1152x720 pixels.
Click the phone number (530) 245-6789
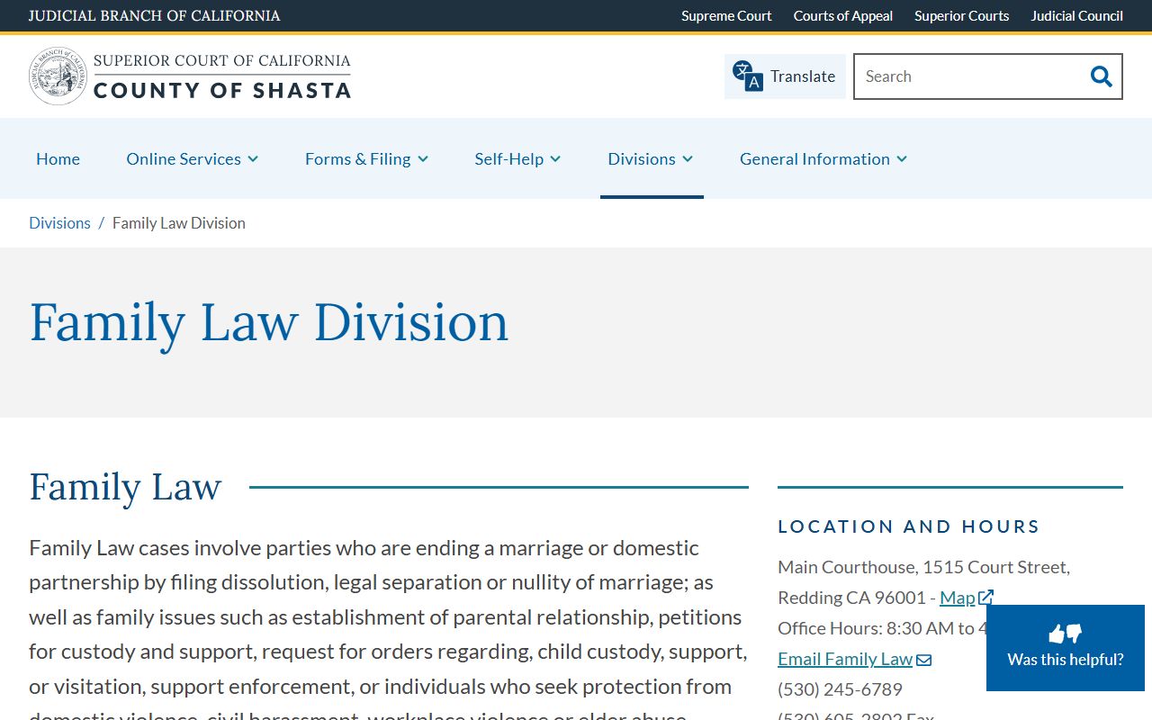pyautogui.click(x=840, y=689)
